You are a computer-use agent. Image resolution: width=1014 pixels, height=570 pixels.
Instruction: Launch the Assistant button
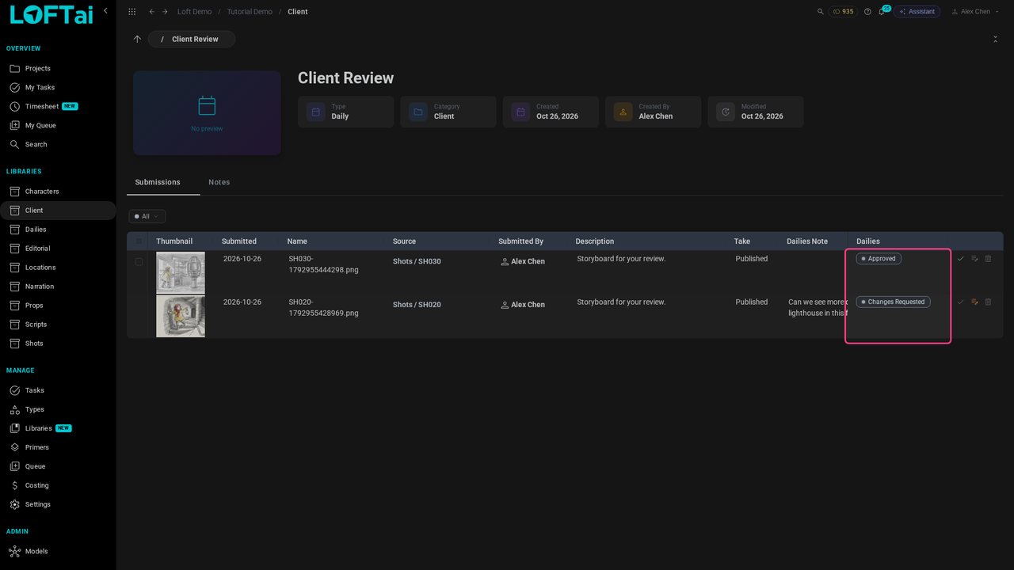[917, 12]
